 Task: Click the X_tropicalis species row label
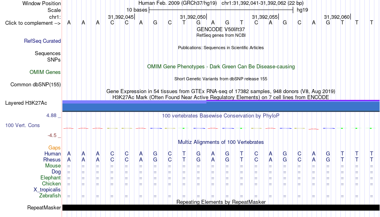[47, 190]
